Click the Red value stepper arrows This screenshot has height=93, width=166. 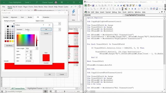tap(31, 52)
